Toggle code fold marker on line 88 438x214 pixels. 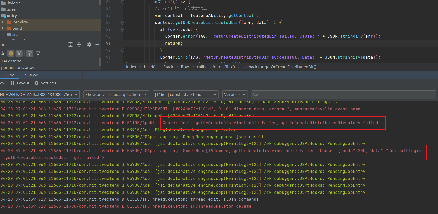click(123, 23)
